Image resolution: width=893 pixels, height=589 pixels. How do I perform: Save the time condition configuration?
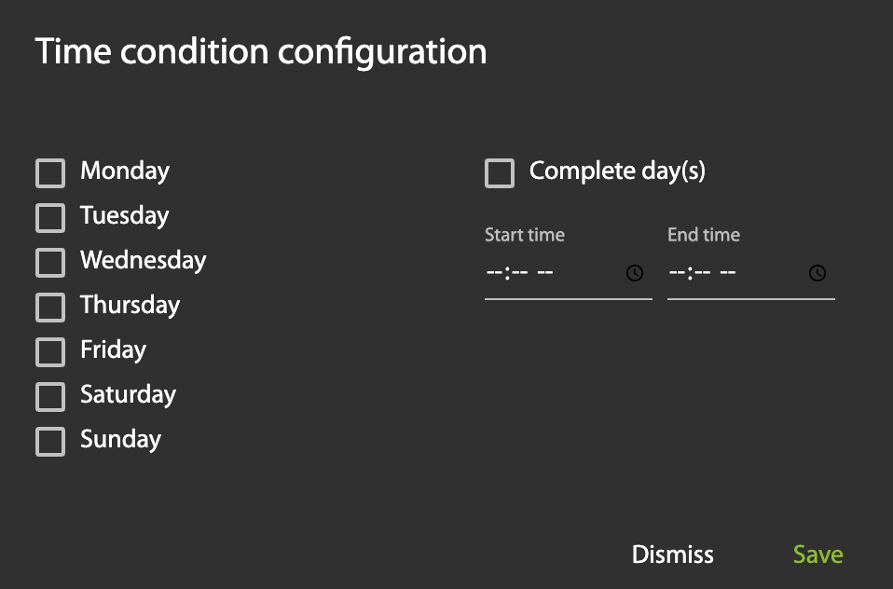tap(817, 555)
